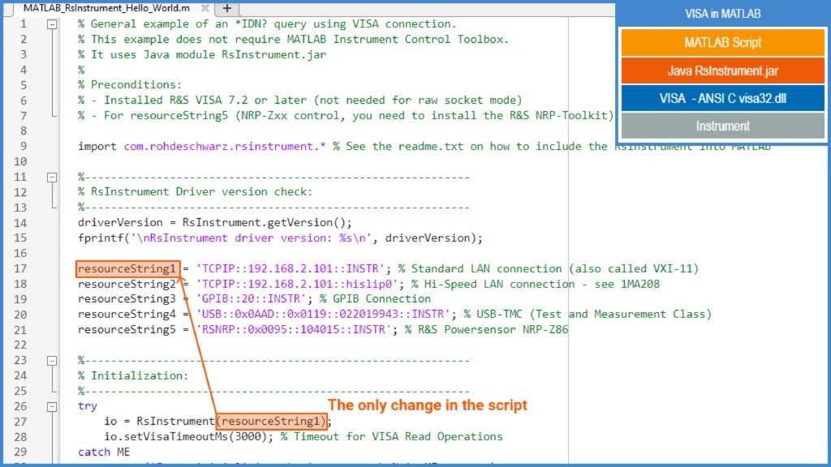Collapse the Initialization comment block at line 23
The width and height of the screenshot is (831, 467).
[53, 360]
